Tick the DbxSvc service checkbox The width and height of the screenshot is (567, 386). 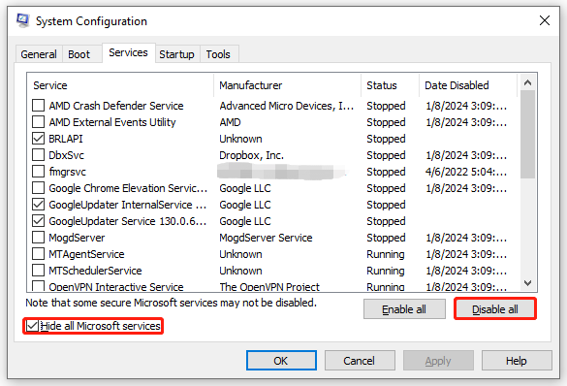click(39, 155)
